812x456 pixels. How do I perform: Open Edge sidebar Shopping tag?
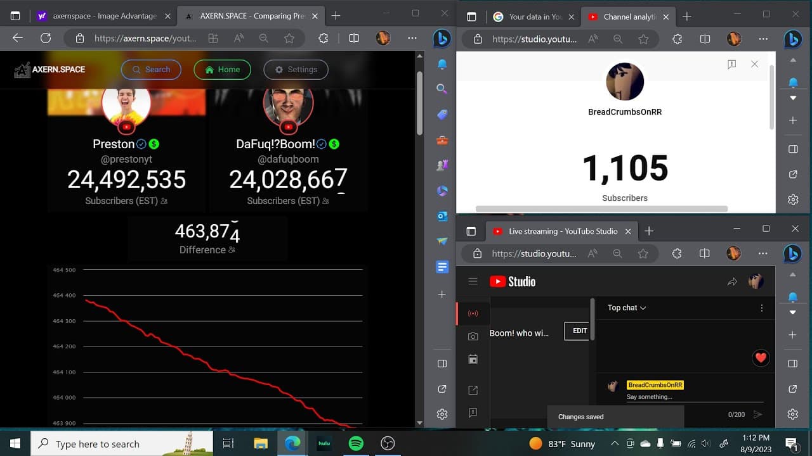coord(442,115)
